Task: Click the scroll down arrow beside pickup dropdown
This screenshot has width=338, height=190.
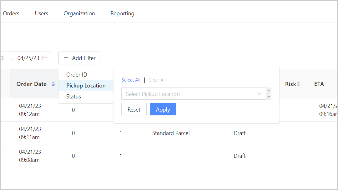Action: pyautogui.click(x=269, y=97)
